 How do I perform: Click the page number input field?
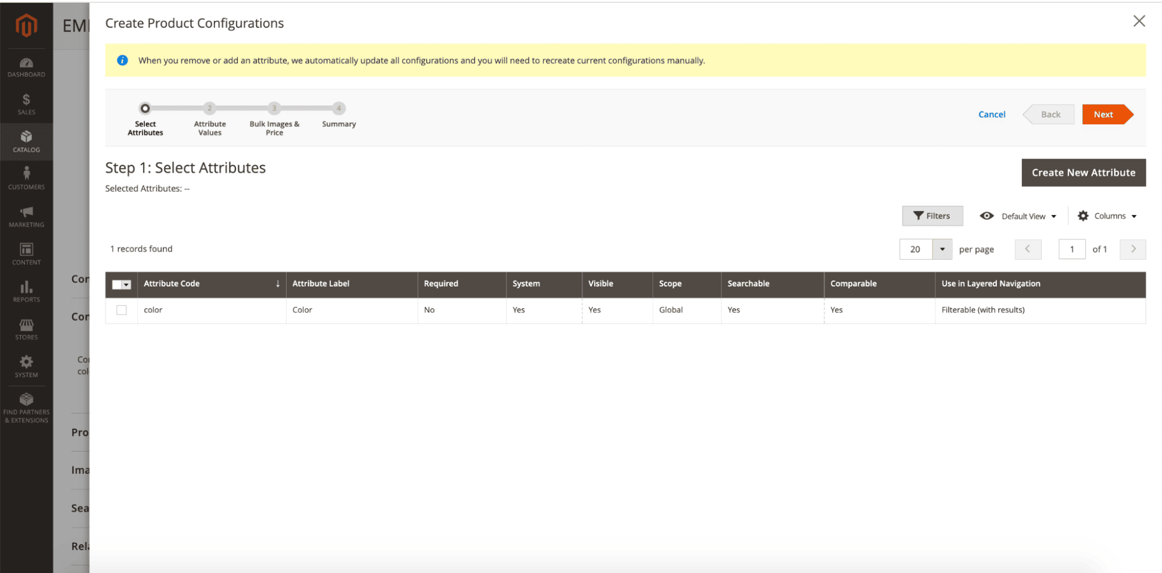[1072, 249]
